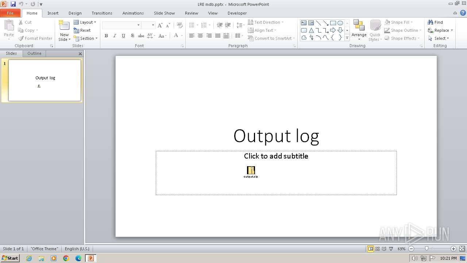467x263 pixels.
Task: Select the Rectangle shape
Action: pos(333,23)
